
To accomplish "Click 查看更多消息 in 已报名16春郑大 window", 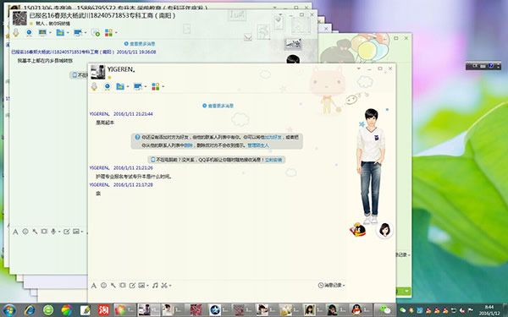I will point(140,44).
